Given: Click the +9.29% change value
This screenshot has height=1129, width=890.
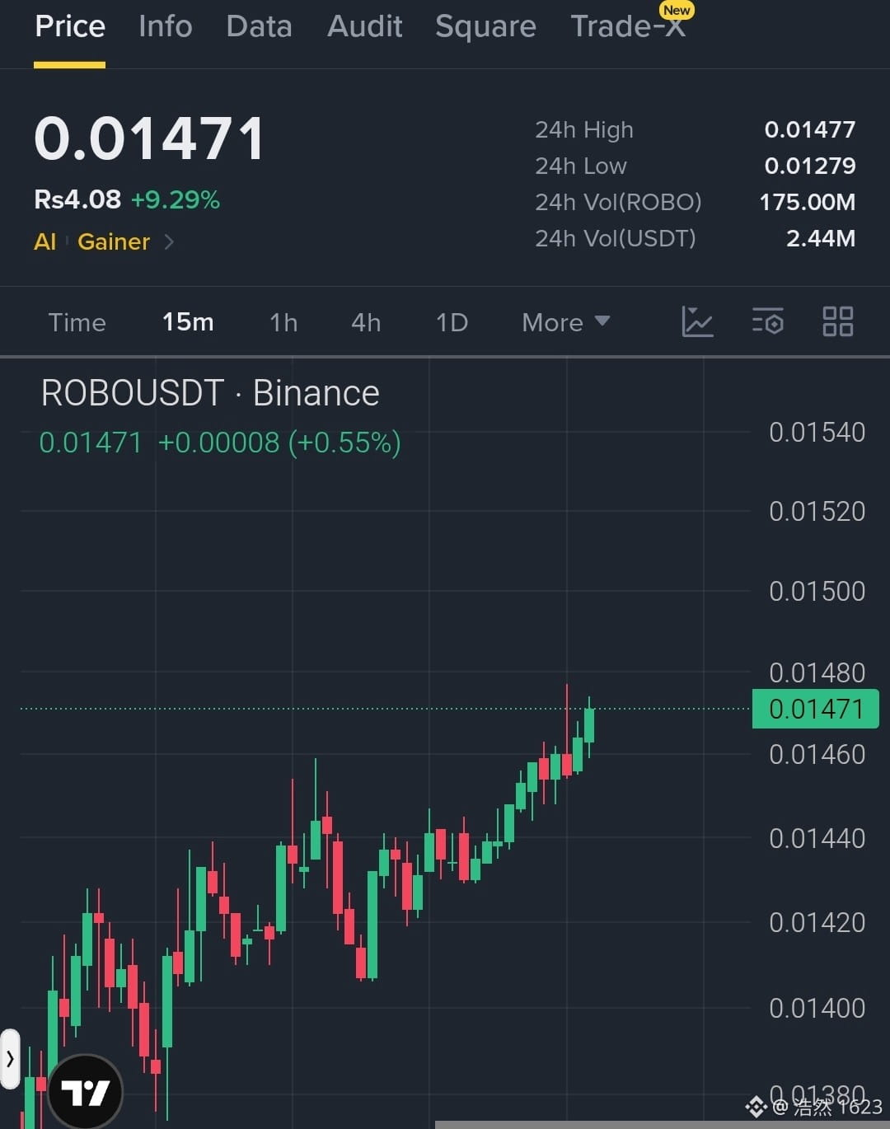Looking at the screenshot, I should [176, 199].
